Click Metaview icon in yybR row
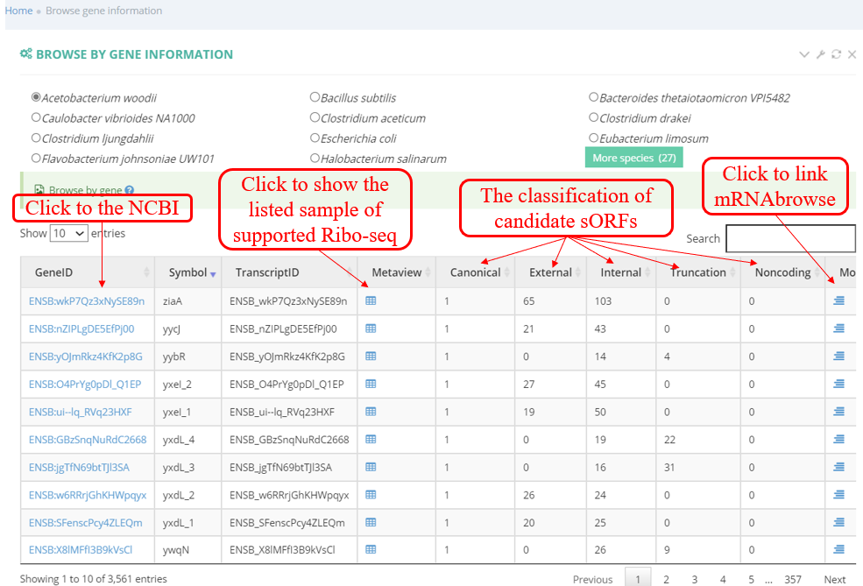Screen dimensions: 863x586 (x=371, y=357)
